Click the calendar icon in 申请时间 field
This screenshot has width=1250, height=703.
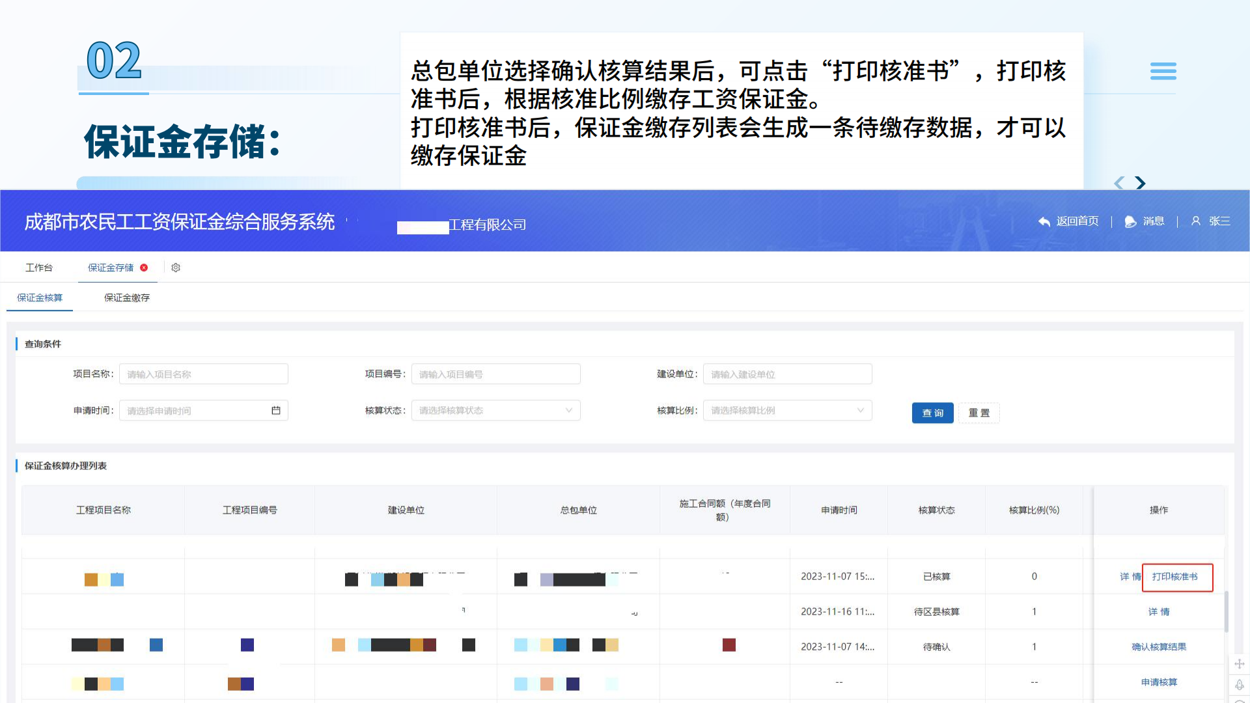pyautogui.click(x=276, y=410)
